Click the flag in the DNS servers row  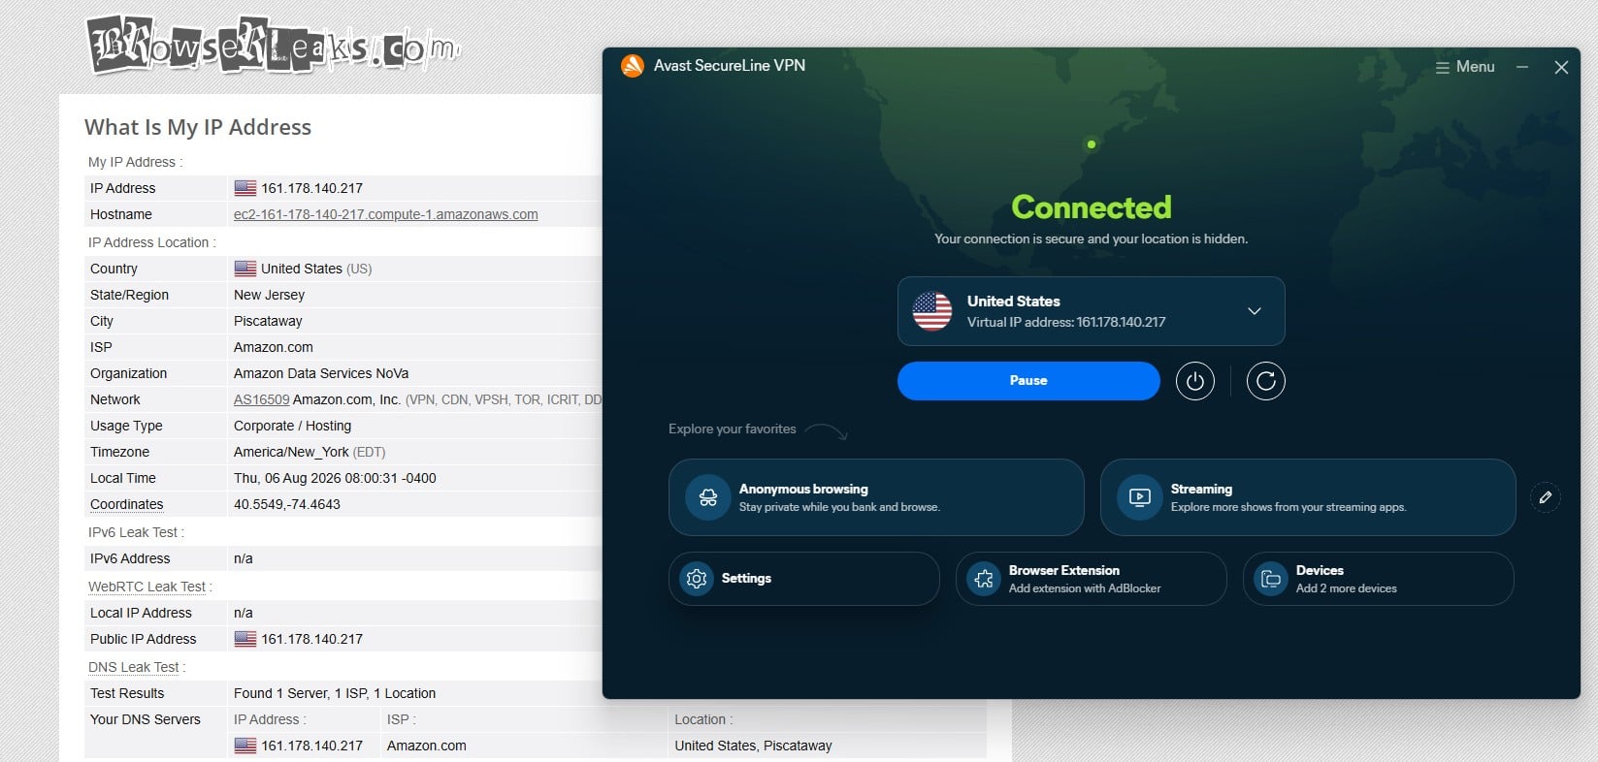coord(245,746)
